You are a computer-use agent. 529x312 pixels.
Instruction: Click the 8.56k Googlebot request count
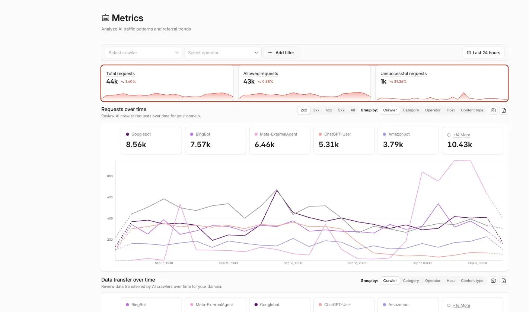click(x=136, y=144)
